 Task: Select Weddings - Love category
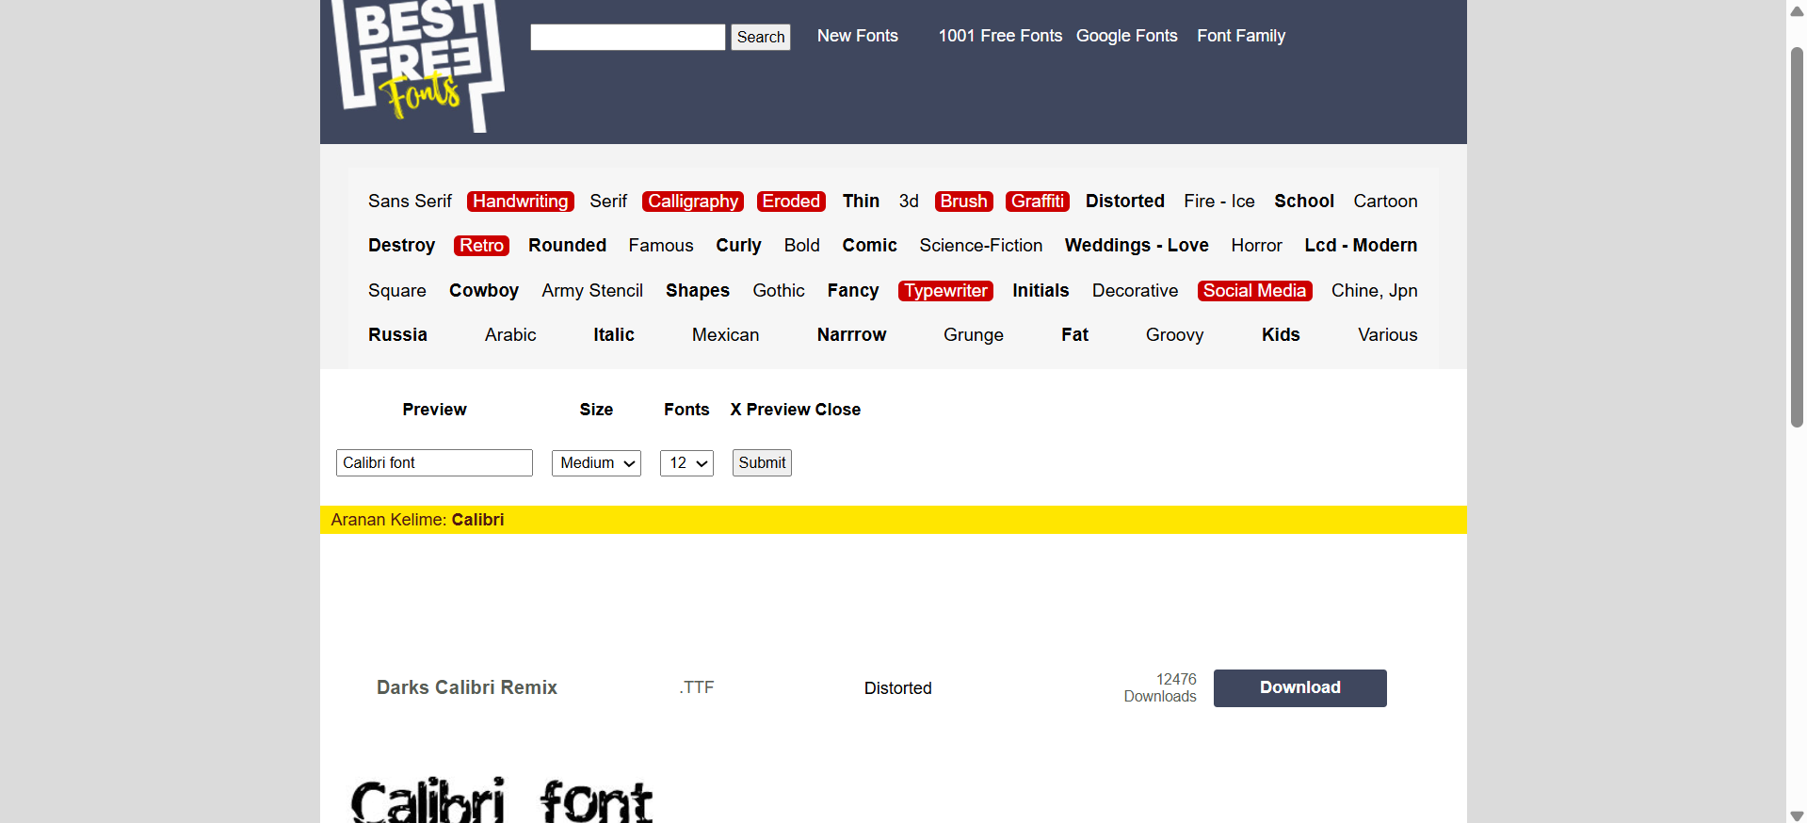point(1137,246)
